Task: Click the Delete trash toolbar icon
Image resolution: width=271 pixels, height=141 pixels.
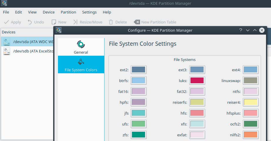Action: [x=111, y=22]
